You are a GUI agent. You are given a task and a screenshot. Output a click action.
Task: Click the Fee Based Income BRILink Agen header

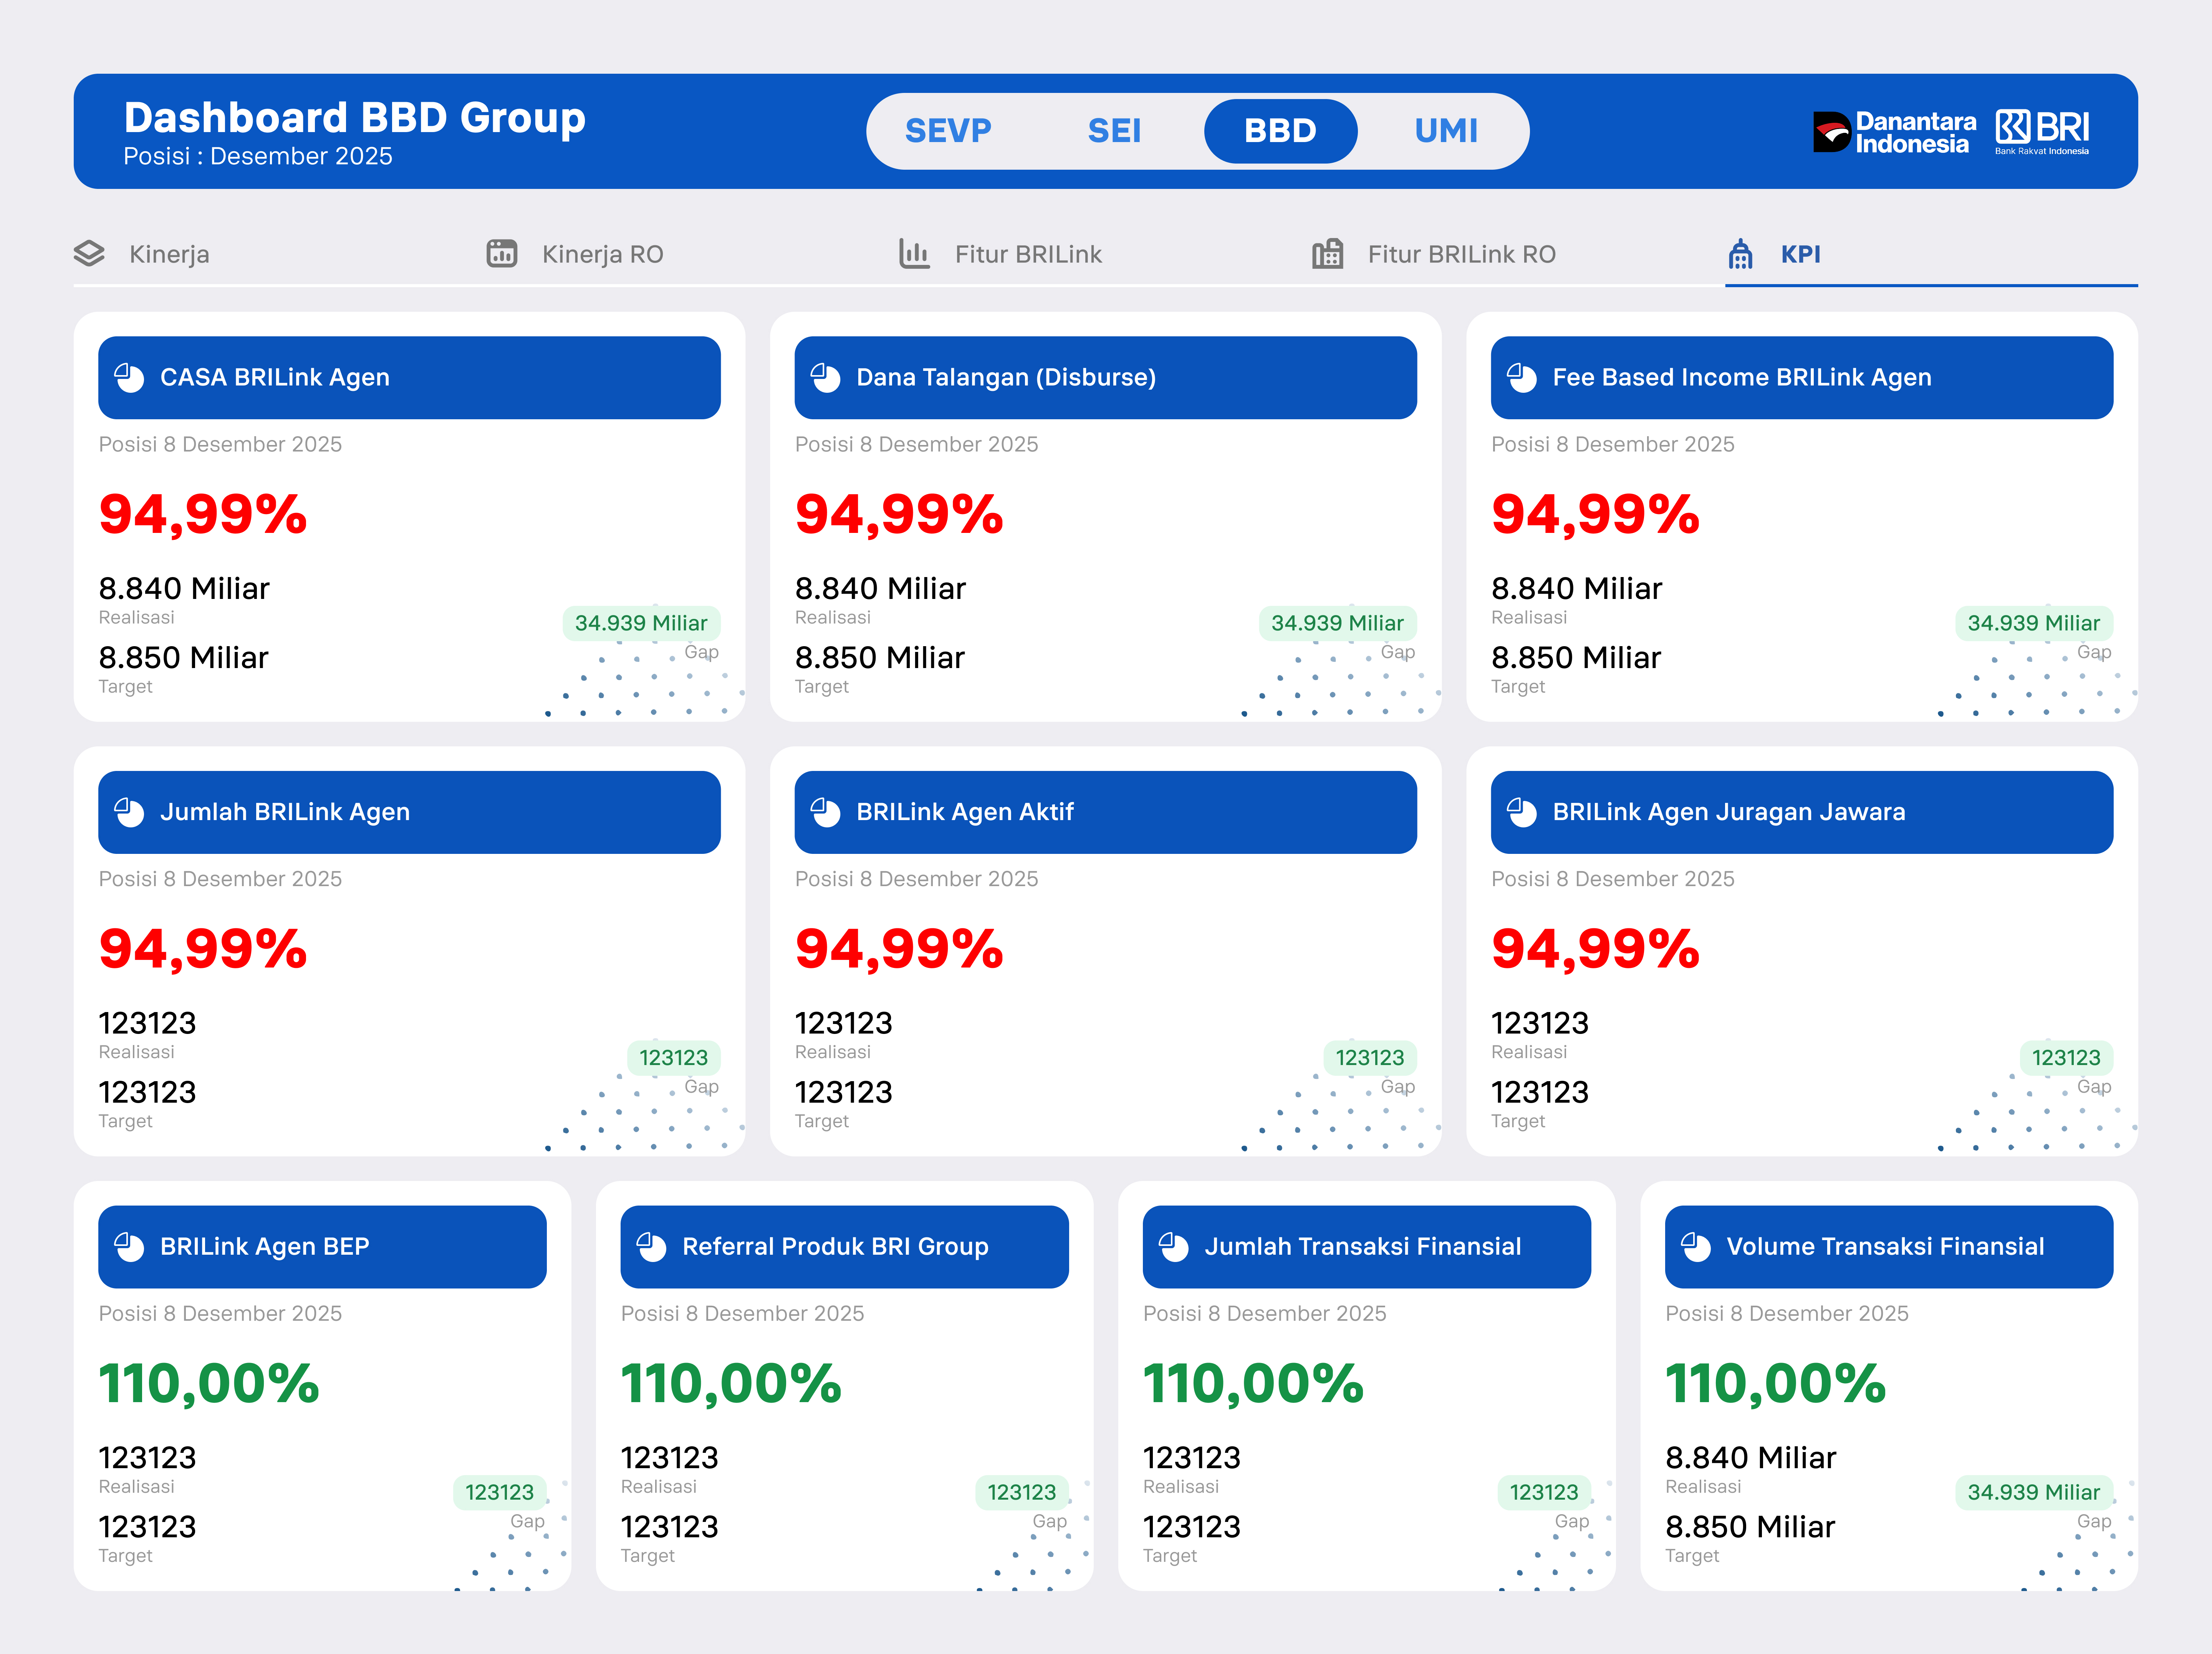1802,378
